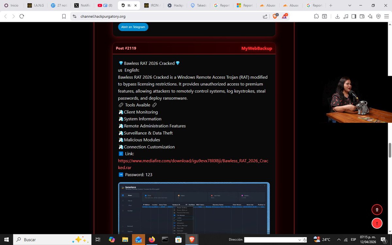
Task: Click the refresh icon beside Dirección field
Action: tap(305, 240)
